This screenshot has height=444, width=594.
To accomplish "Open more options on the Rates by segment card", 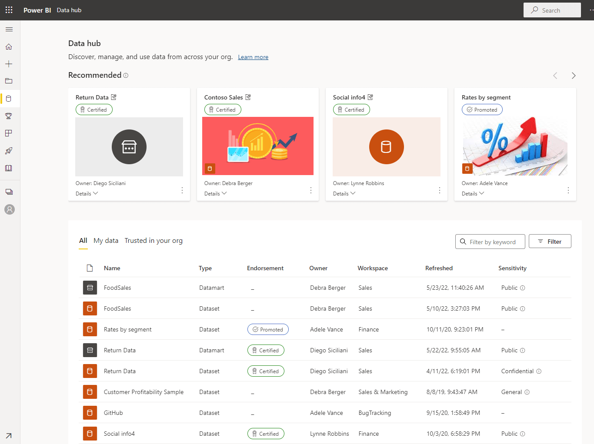I will [568, 190].
